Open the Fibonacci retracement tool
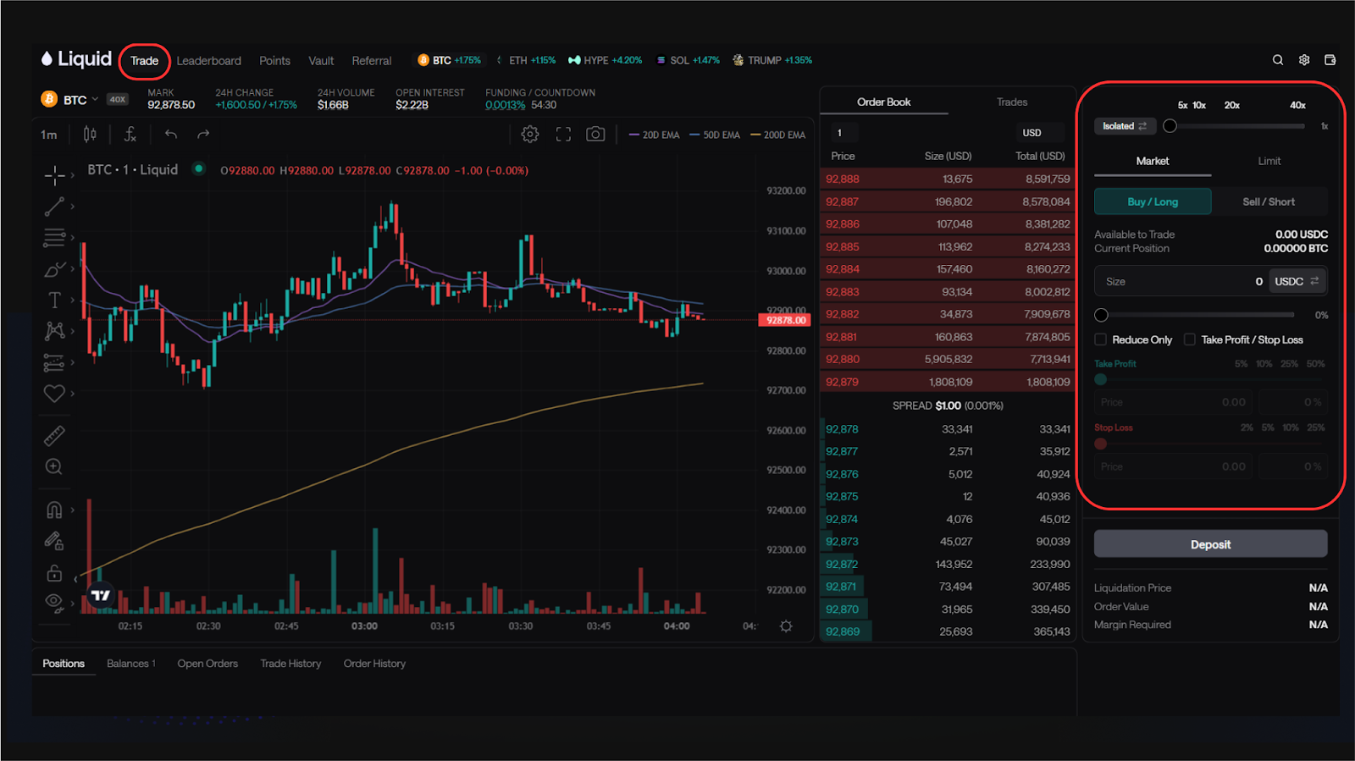The width and height of the screenshot is (1355, 761). point(54,237)
